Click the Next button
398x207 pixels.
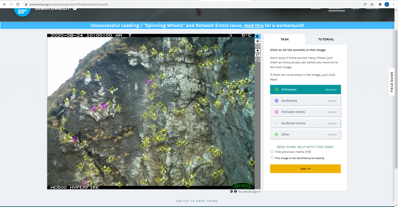point(305,169)
